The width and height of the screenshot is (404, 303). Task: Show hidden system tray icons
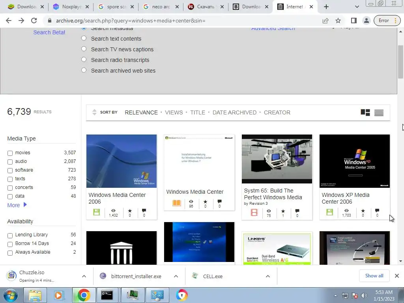(x=335, y=296)
